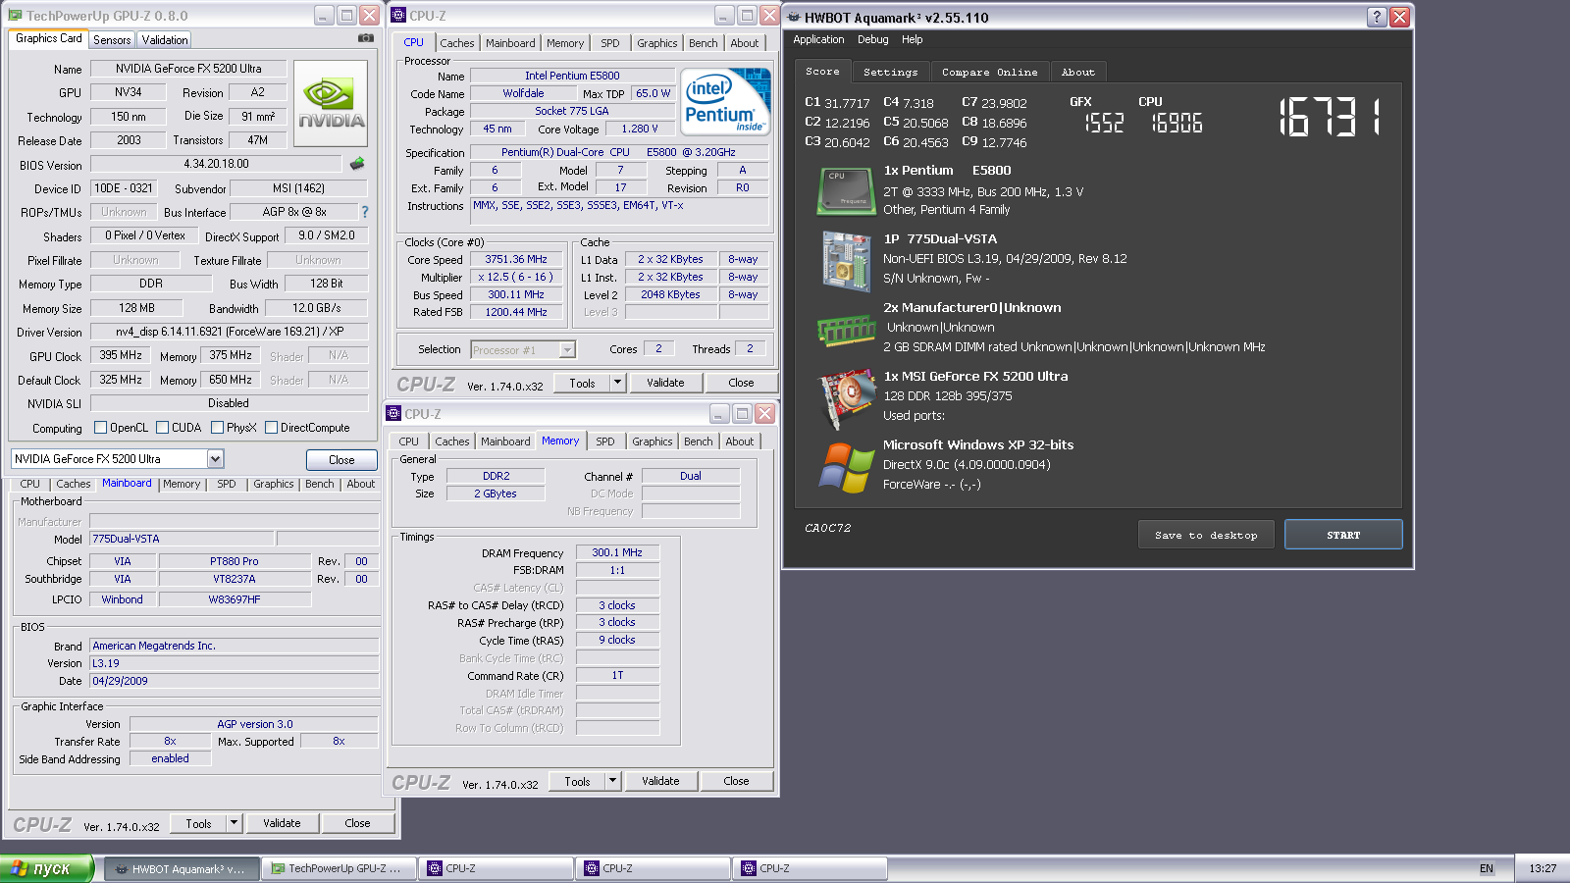Click the Graphics tab in the top CPU-Z window
Image resolution: width=1570 pixels, height=883 pixels.
(657, 43)
